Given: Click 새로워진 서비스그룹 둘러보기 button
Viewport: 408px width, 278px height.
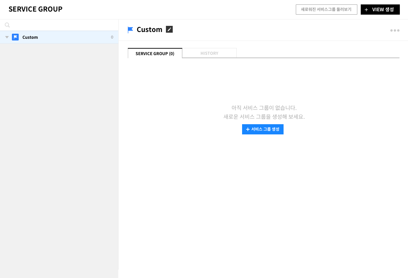Looking at the screenshot, I should 326,10.
